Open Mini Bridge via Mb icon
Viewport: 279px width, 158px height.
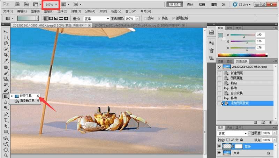[x=27, y=5]
